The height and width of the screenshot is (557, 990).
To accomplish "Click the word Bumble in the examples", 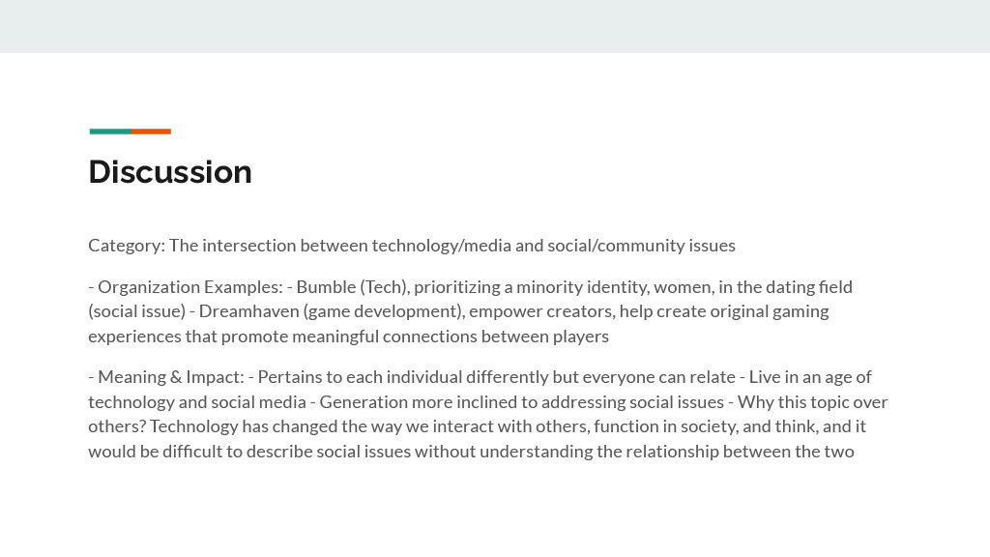I will tap(327, 287).
